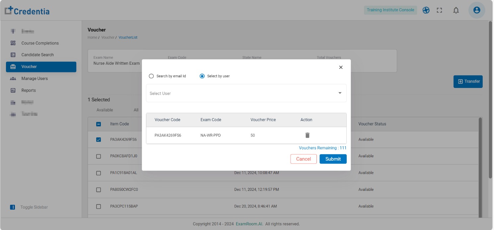Open the help lifebuoy icon
494x230 pixels.
(426, 10)
